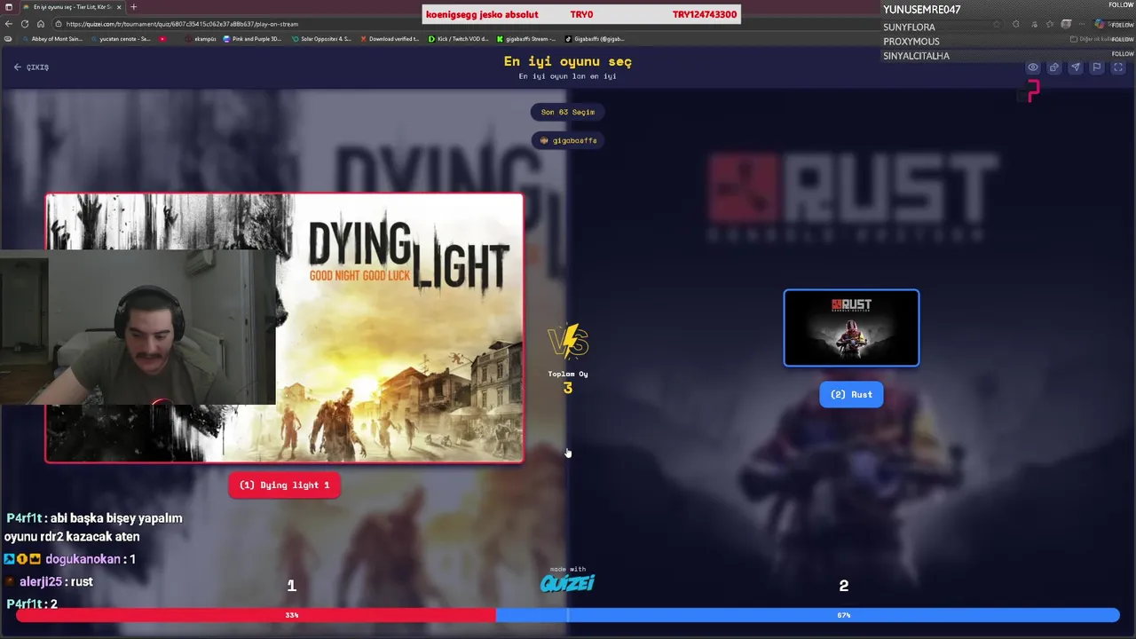Viewport: 1136px width, 639px height.
Task: Open the 'Gigabaffs (@gigab...' TikTok bookmark
Action: [595, 39]
